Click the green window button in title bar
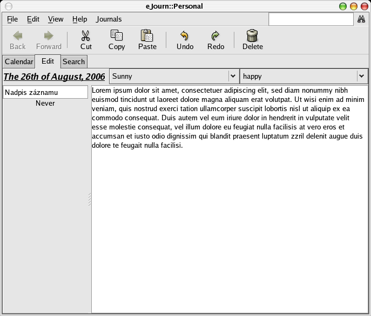 point(343,6)
